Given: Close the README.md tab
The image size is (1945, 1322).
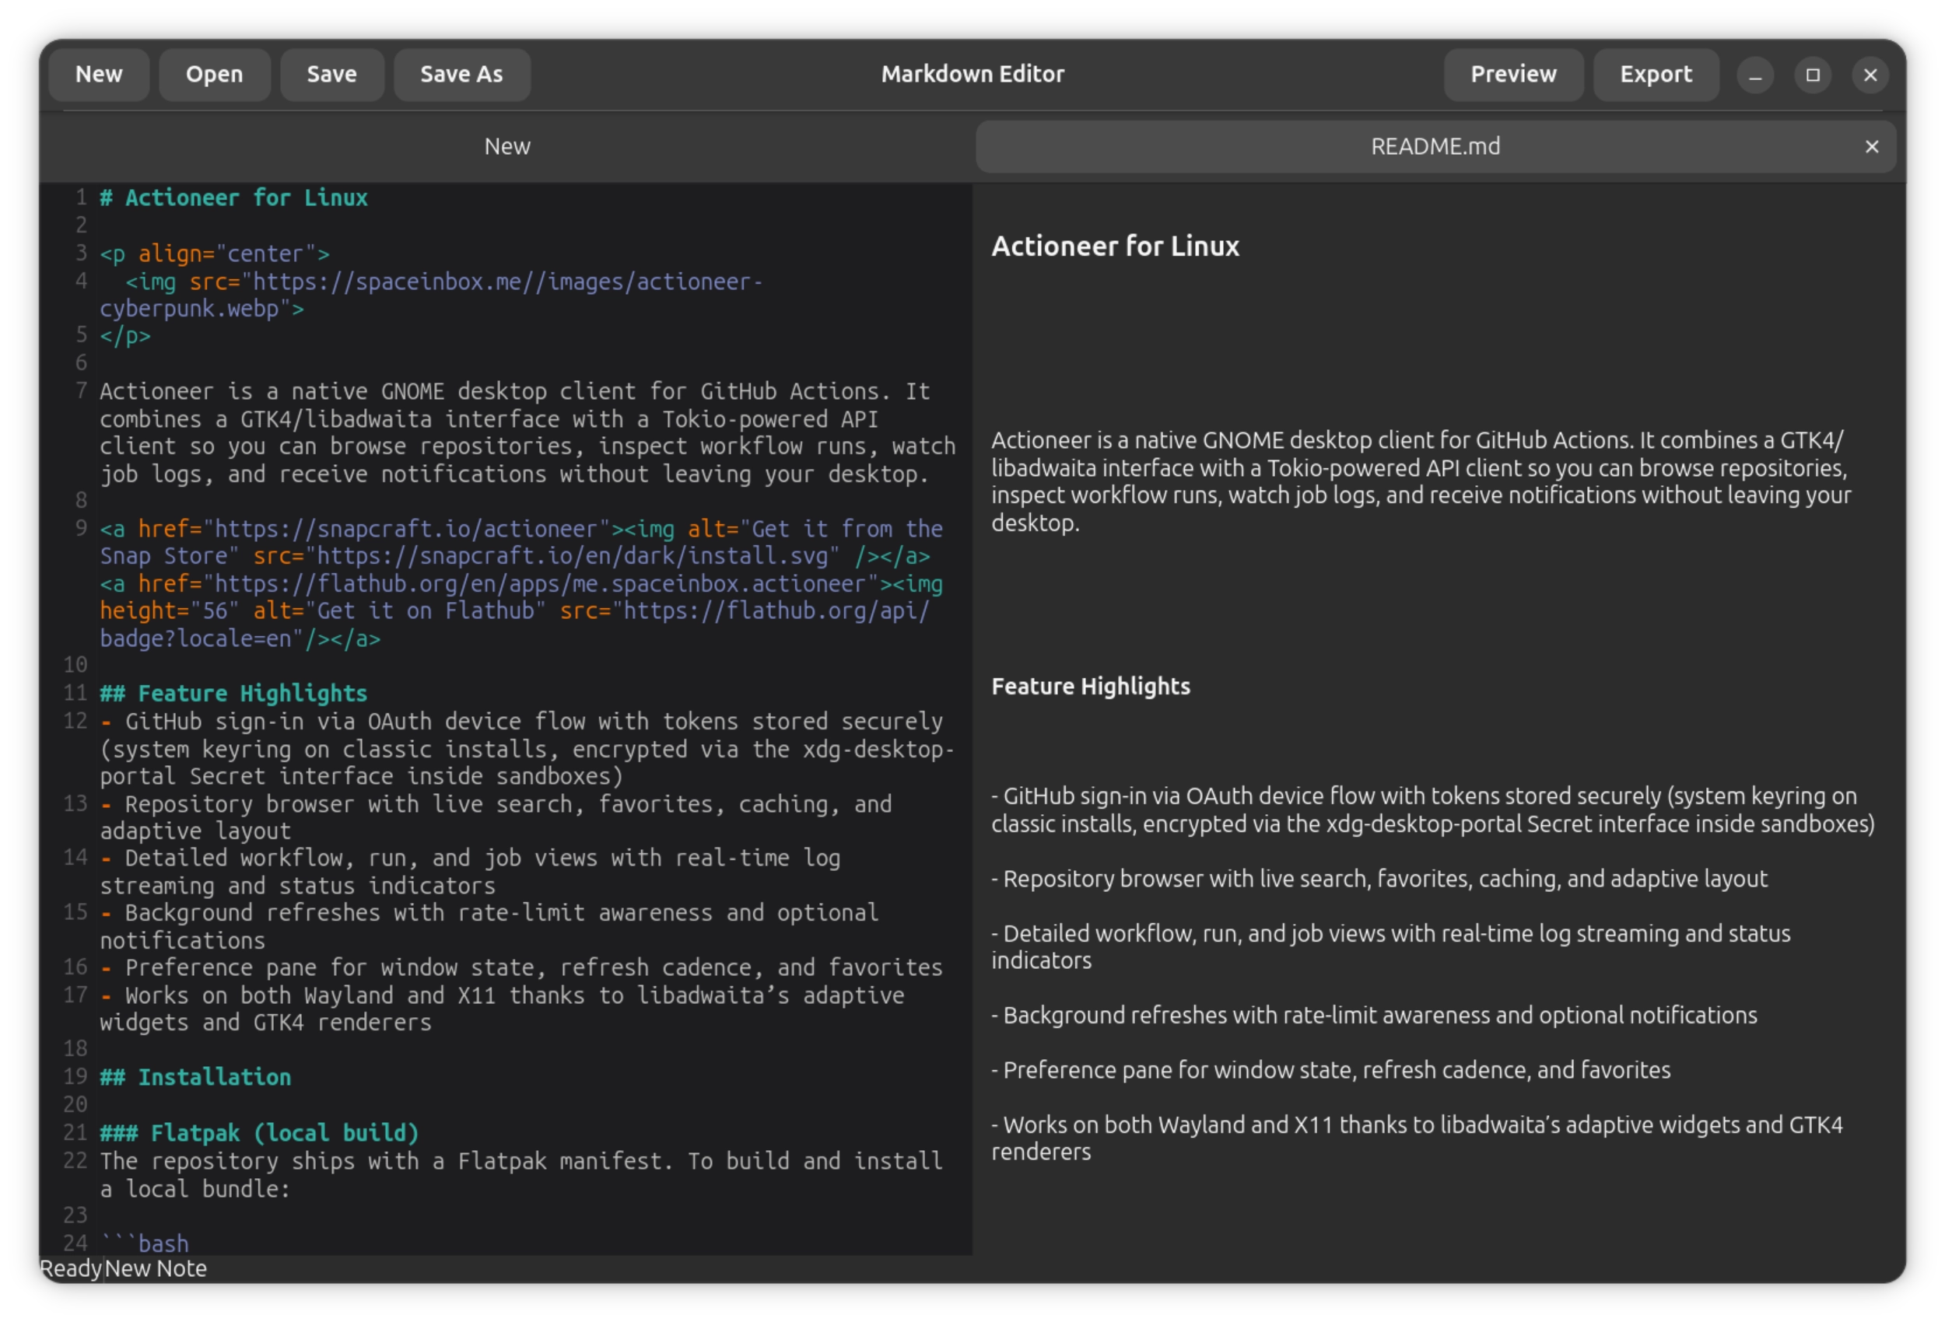Looking at the screenshot, I should [x=1871, y=146].
